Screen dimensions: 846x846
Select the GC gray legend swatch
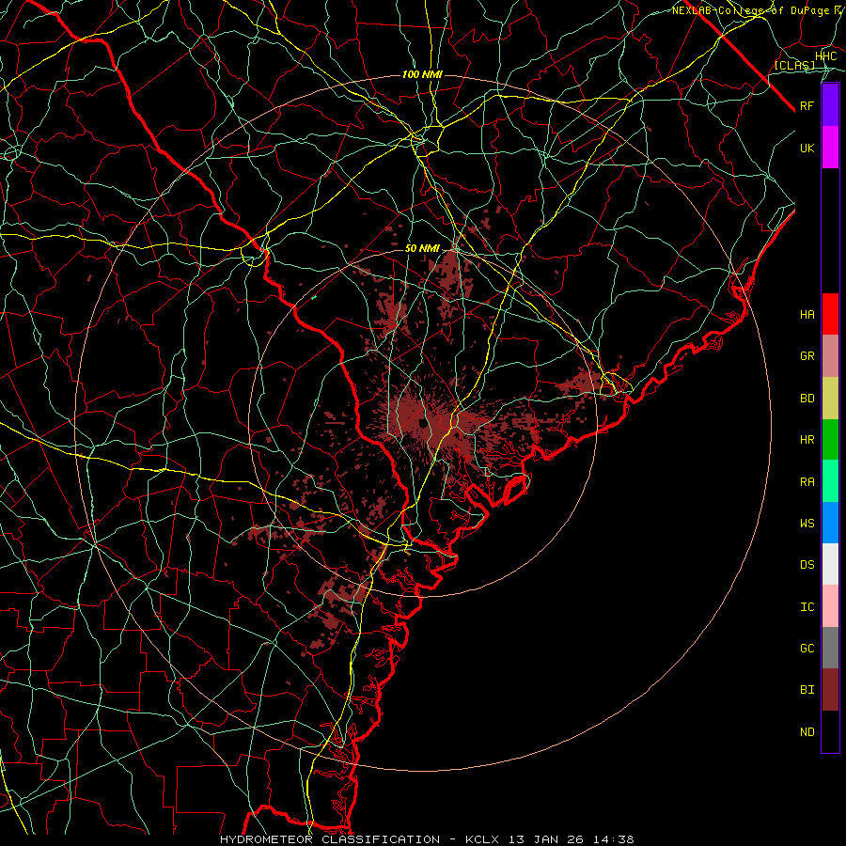830,648
